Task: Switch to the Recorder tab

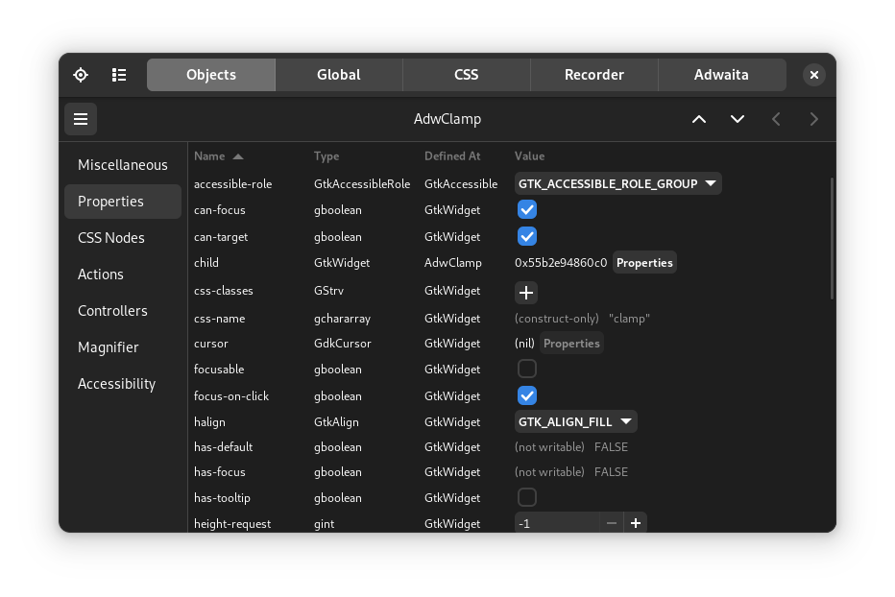Action: tap(593, 74)
